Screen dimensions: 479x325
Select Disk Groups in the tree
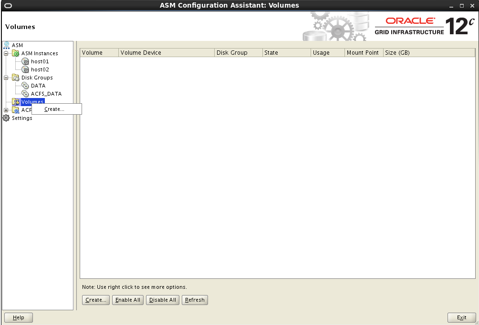pyautogui.click(x=37, y=78)
